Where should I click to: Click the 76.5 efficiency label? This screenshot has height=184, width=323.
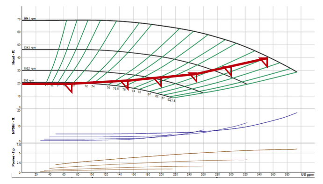(x=116, y=89)
